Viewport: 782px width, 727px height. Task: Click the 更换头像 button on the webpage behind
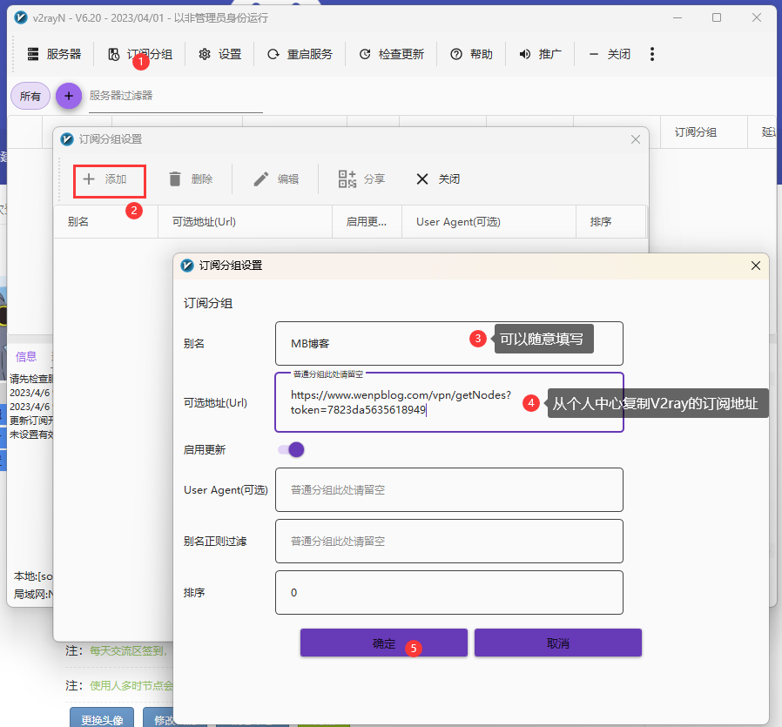tap(102, 719)
